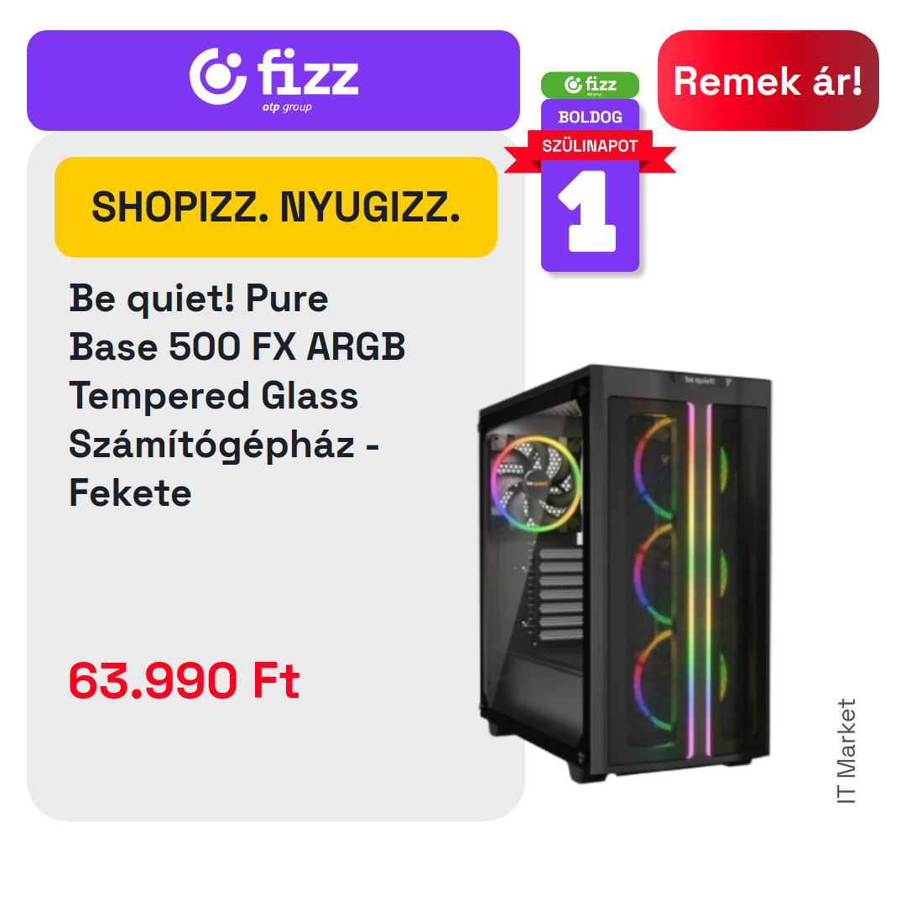Click the rainbow rear fan in case image

pos(535,483)
